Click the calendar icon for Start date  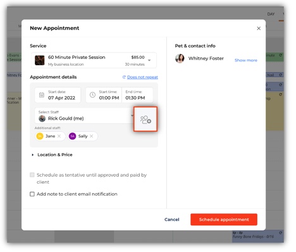(x=42, y=95)
